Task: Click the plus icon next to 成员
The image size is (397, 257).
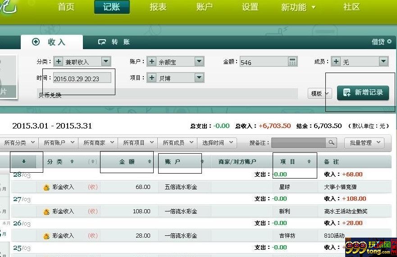Action: [x=336, y=61]
